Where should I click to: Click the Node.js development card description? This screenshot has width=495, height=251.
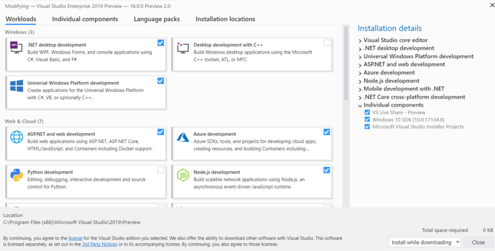coord(249,183)
